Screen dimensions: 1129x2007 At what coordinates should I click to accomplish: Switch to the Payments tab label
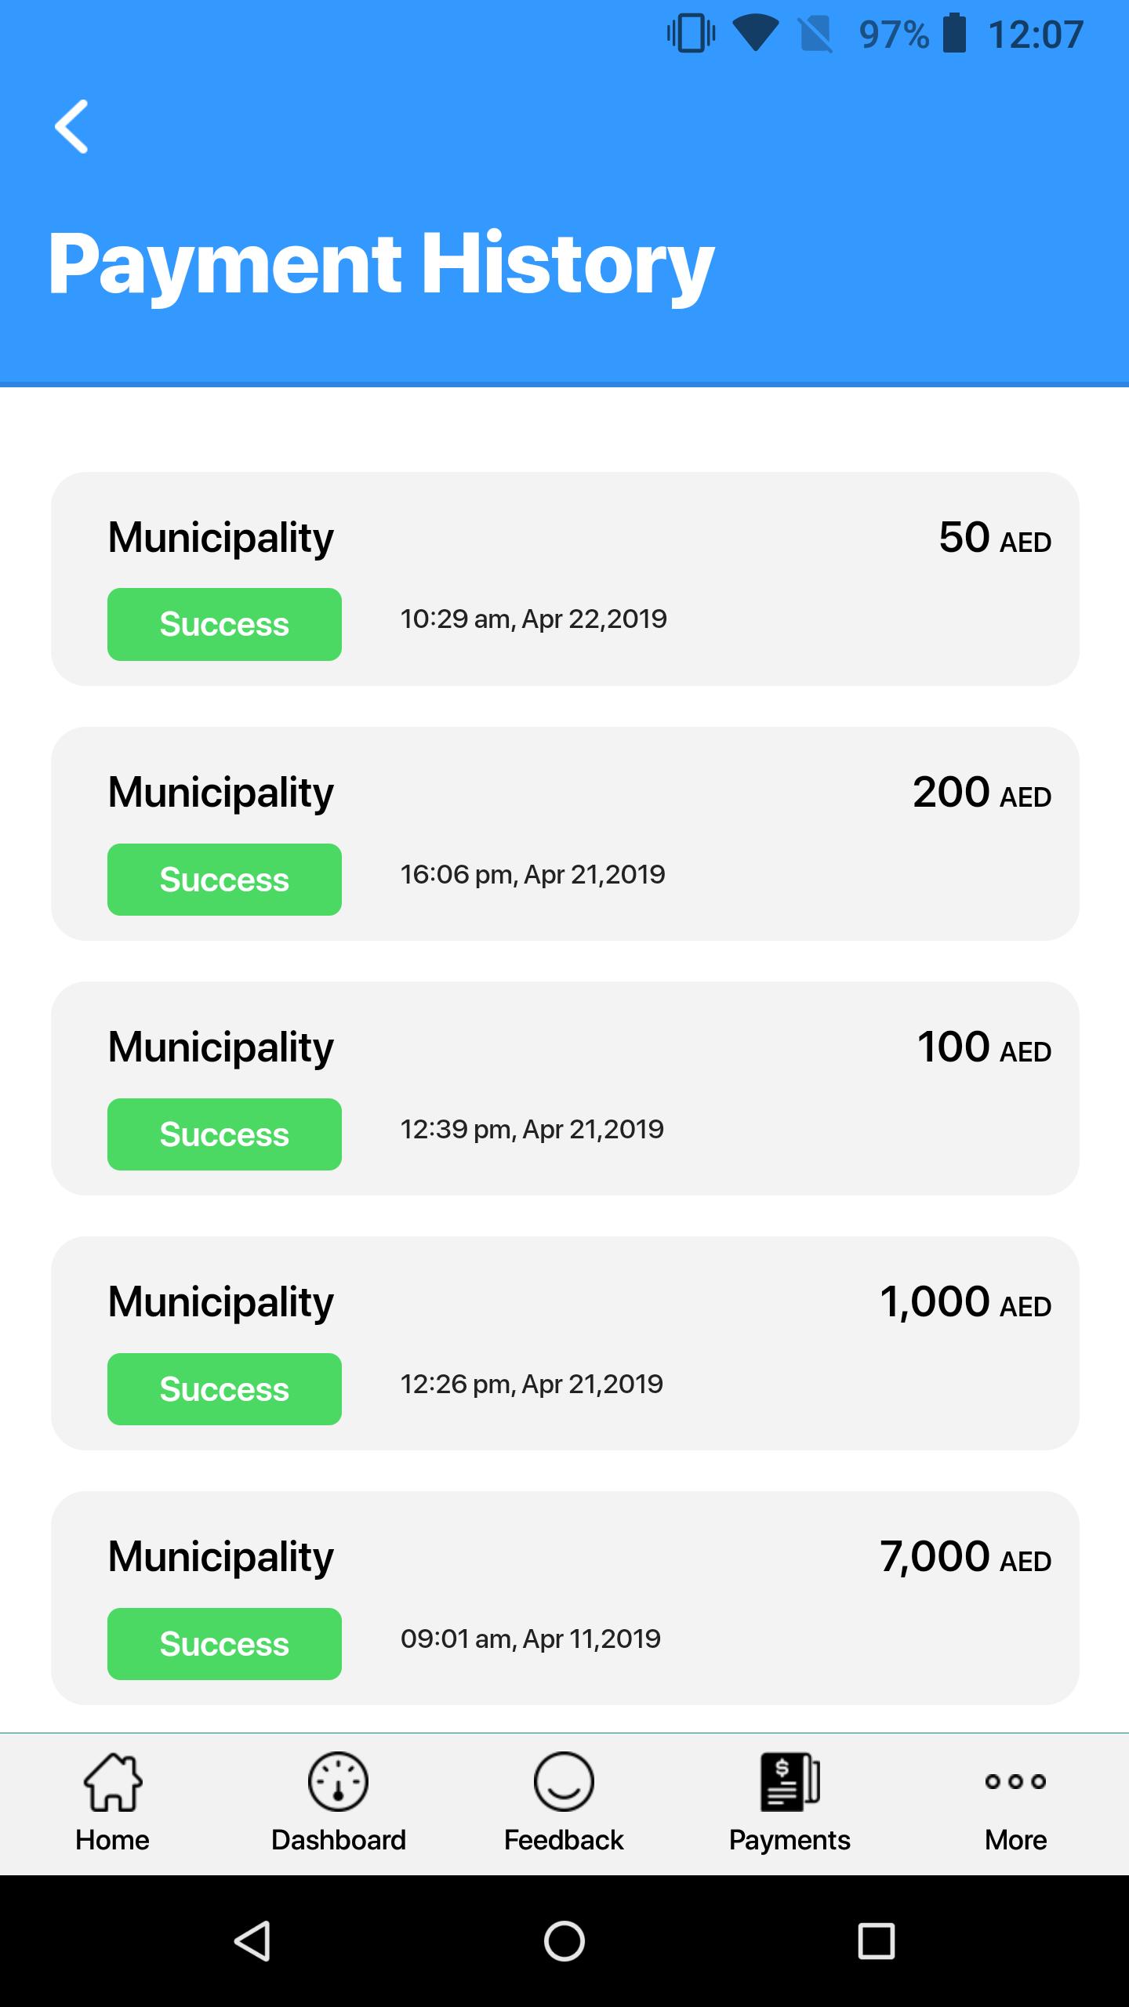pos(790,1840)
